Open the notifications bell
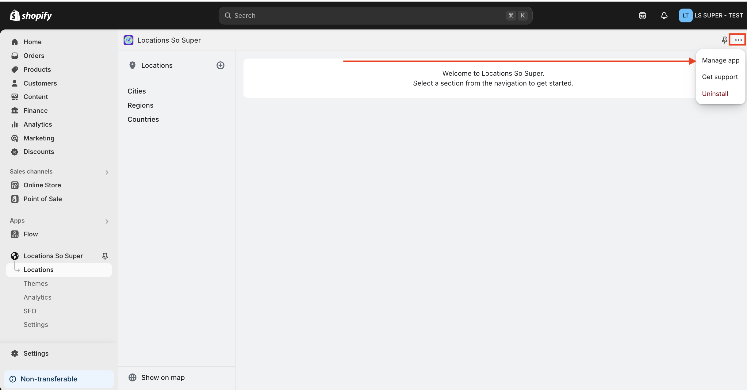The width and height of the screenshot is (747, 390). tap(664, 16)
